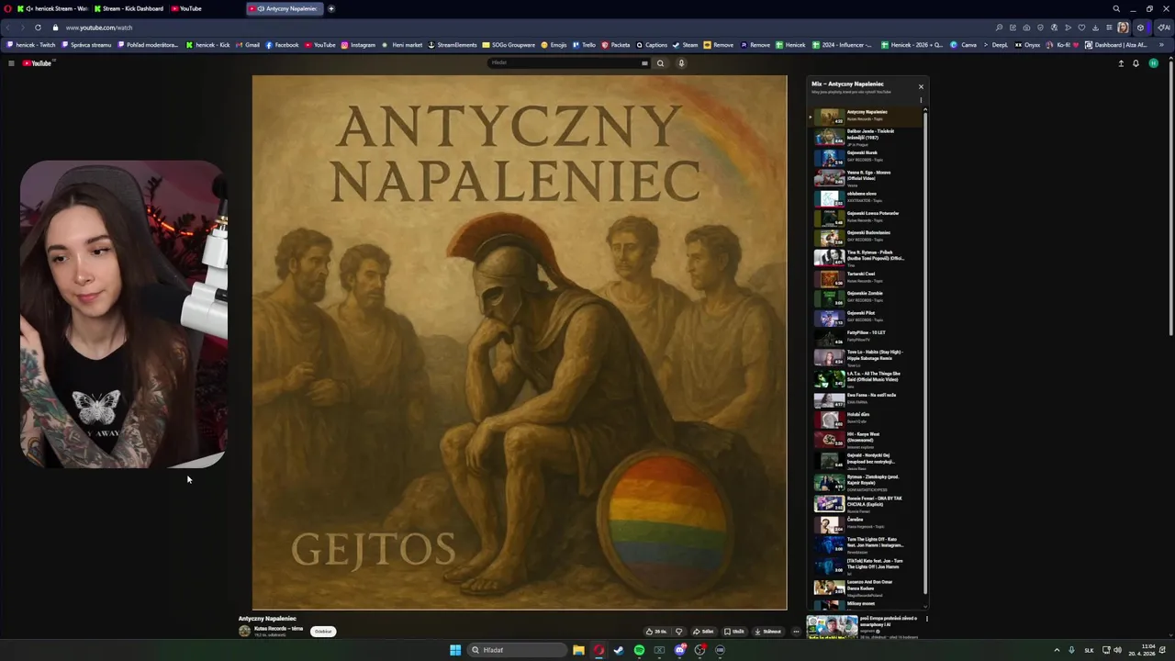Switch to the henicek Stream browser tab
This screenshot has height=661, width=1175.
(x=53, y=8)
